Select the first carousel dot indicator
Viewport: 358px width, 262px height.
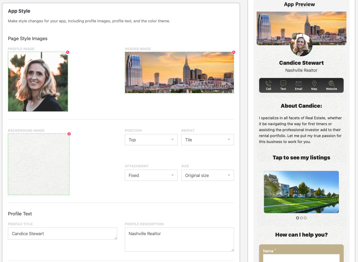coord(298,218)
